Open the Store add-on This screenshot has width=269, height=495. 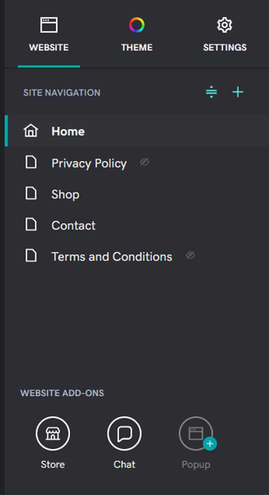point(52,433)
